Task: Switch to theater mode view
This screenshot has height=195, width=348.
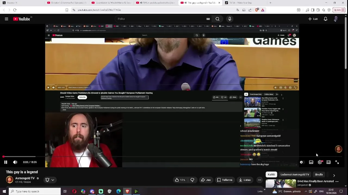Action: coord(328,162)
